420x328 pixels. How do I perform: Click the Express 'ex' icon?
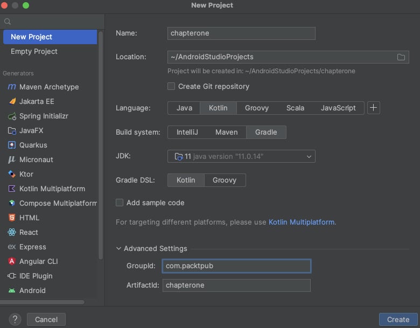point(12,247)
